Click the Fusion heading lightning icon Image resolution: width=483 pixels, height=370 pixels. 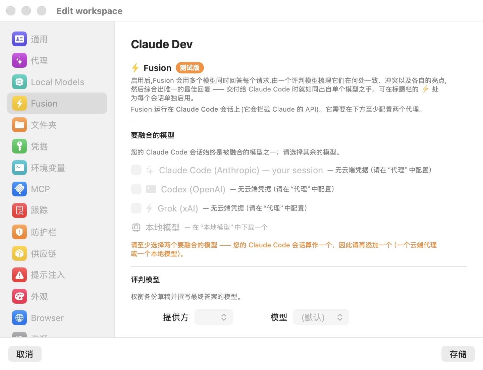pos(135,68)
